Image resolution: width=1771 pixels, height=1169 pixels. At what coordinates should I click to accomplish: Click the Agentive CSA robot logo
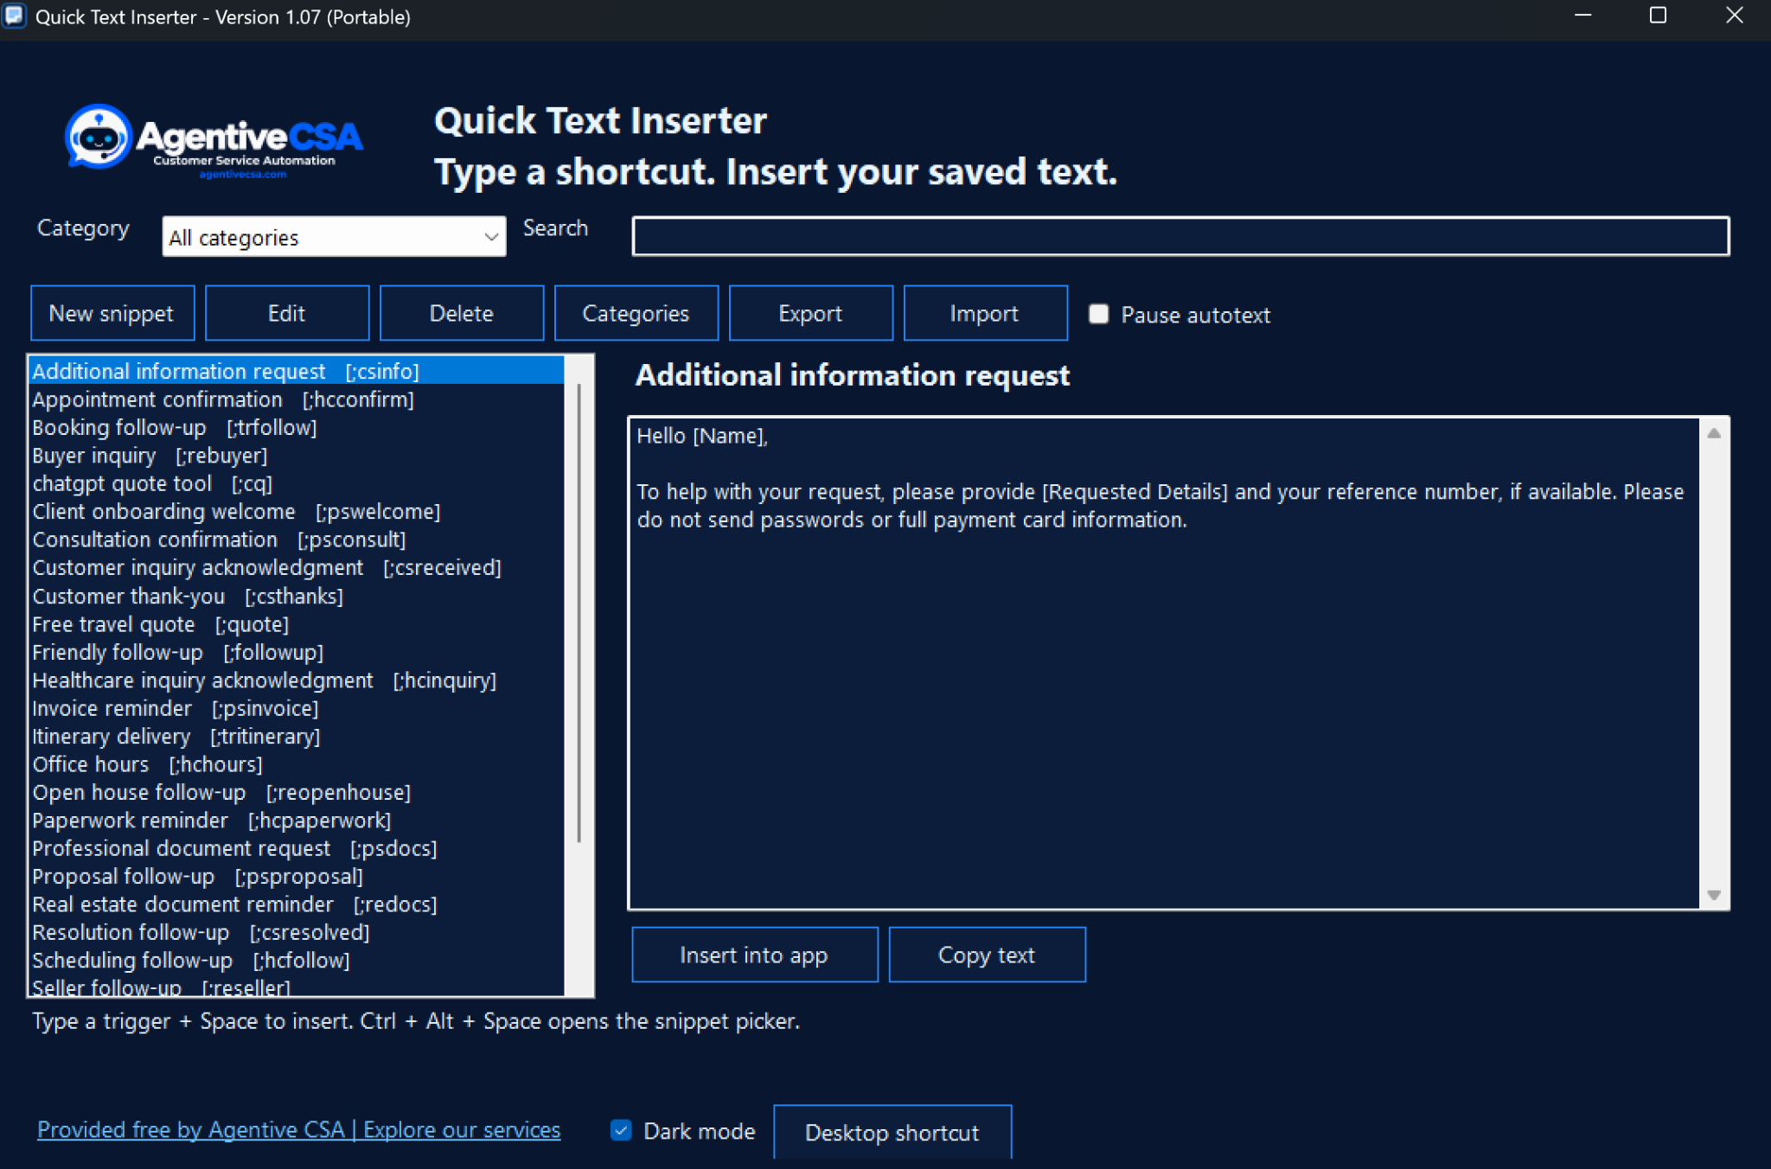214,140
